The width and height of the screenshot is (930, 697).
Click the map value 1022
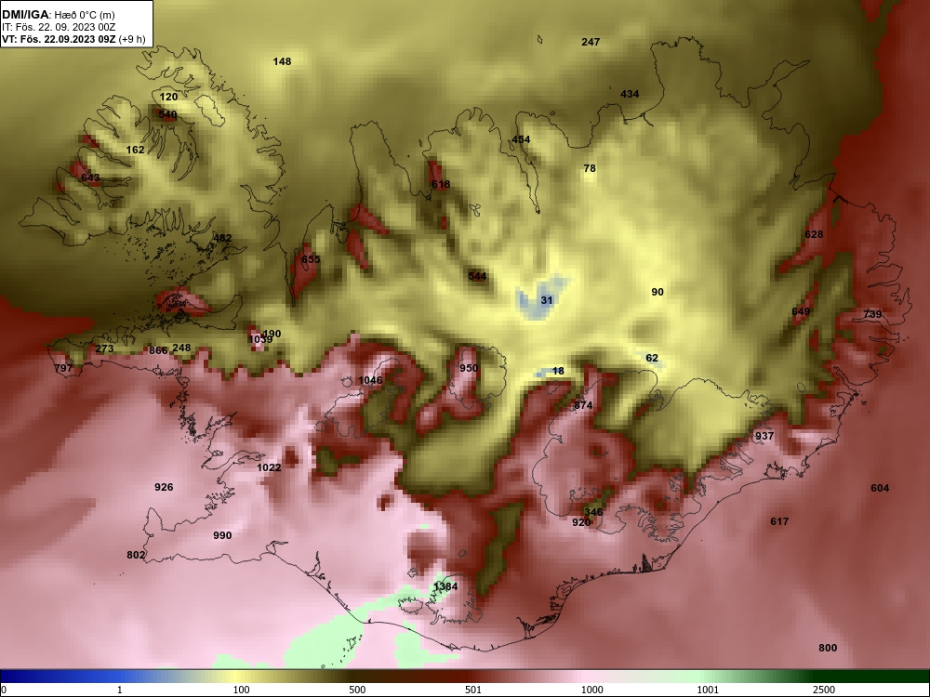(269, 467)
